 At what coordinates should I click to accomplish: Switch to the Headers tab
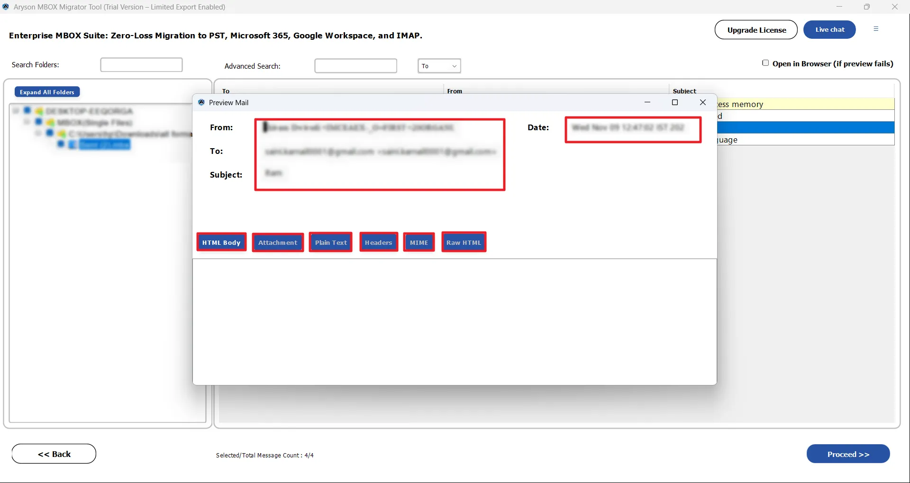click(379, 242)
